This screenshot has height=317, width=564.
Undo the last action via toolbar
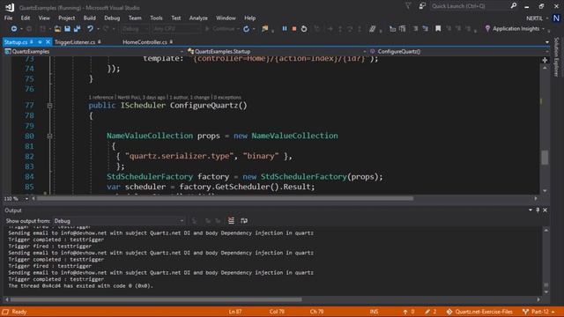tap(90, 29)
